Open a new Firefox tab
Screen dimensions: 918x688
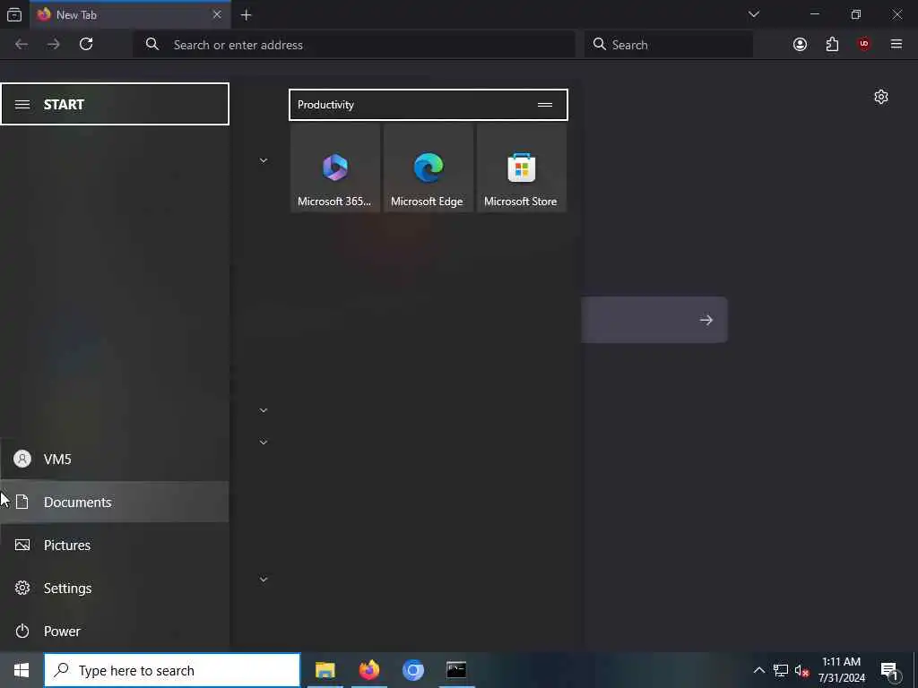[x=247, y=15]
